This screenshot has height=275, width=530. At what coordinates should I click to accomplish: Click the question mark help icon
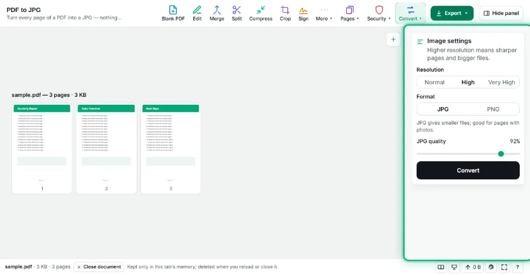517,267
